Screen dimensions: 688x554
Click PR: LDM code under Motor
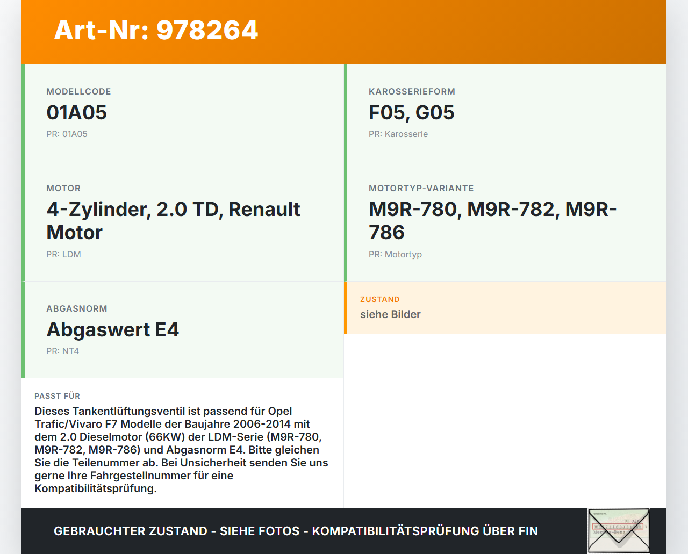coord(63,254)
